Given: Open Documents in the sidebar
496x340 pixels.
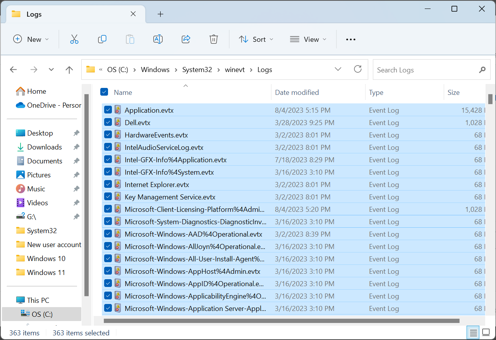Looking at the screenshot, I should point(45,161).
